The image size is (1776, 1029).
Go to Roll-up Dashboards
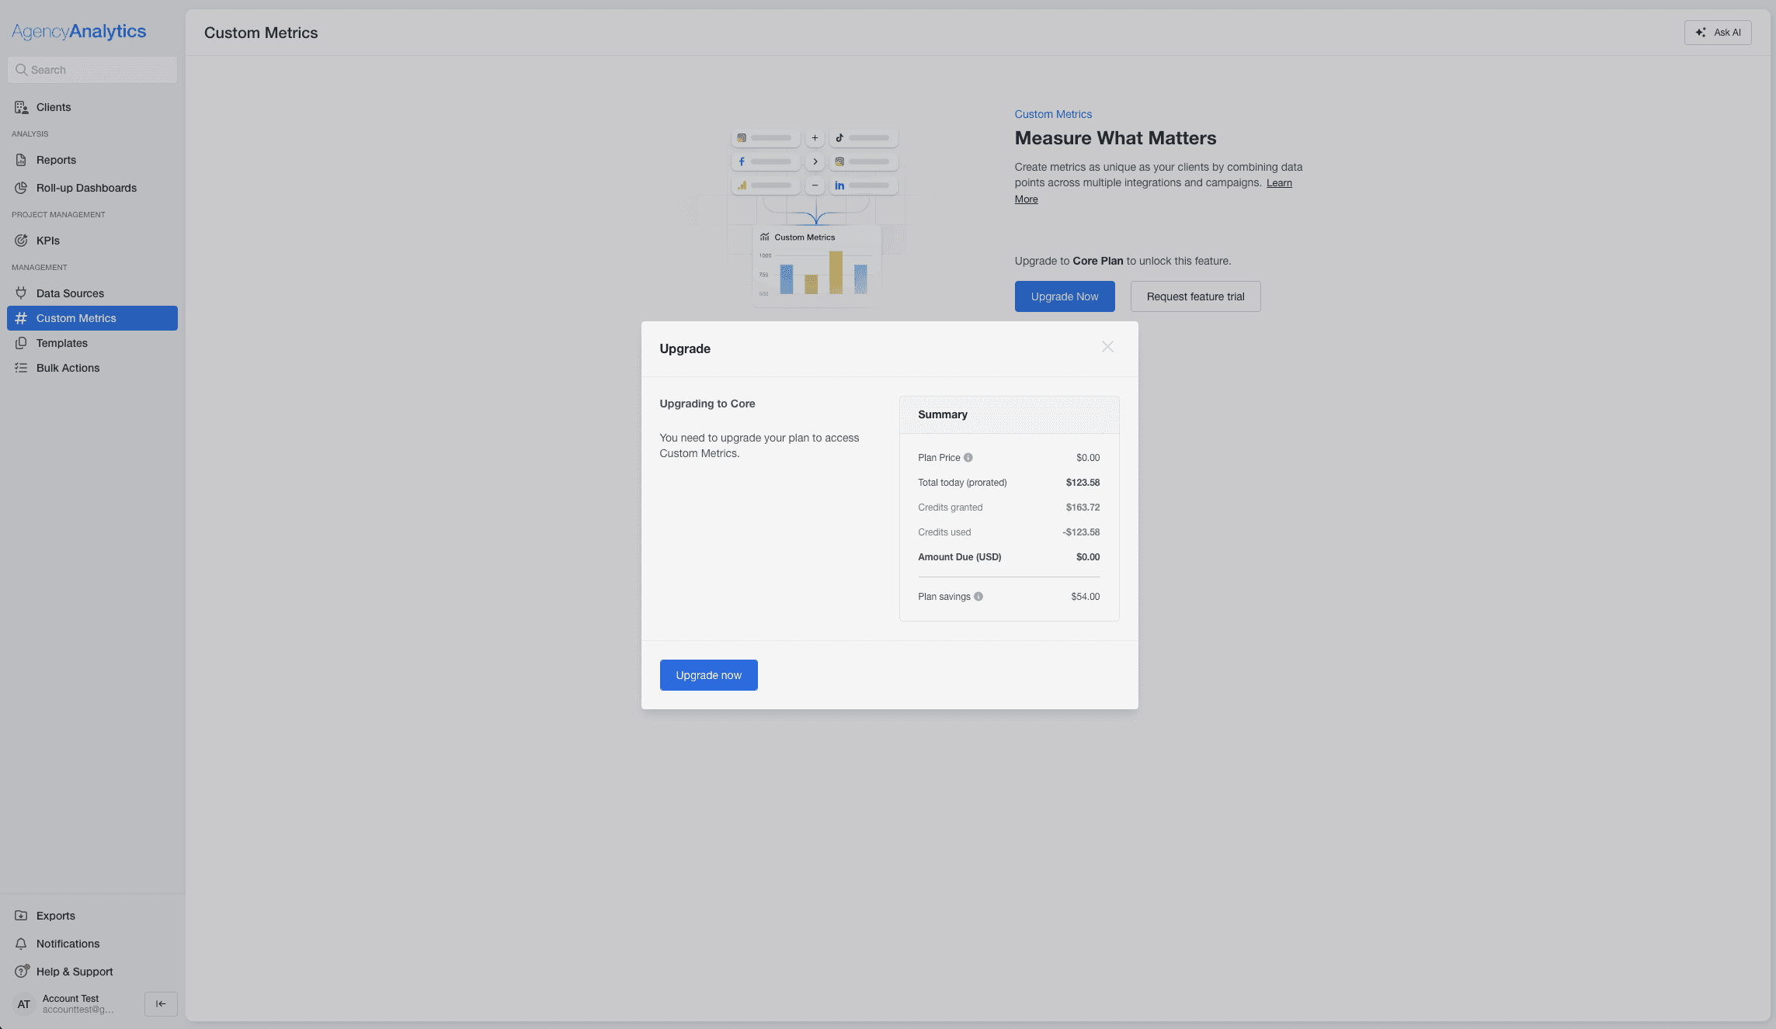coord(92,188)
